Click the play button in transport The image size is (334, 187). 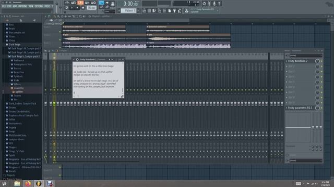click(72, 8)
